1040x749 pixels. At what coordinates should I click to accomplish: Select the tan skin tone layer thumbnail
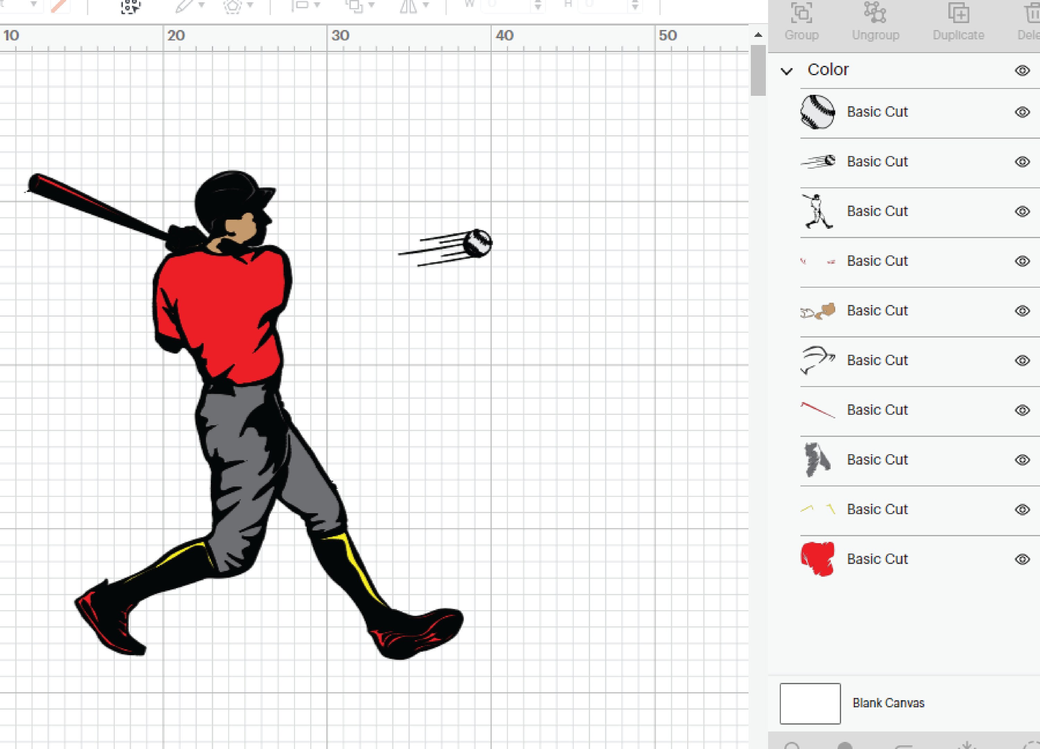[817, 311]
